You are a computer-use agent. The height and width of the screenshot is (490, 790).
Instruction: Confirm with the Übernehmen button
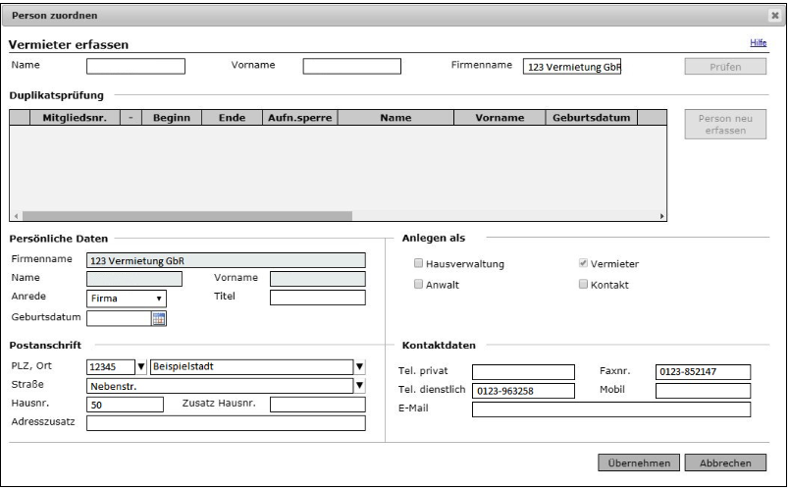click(638, 463)
